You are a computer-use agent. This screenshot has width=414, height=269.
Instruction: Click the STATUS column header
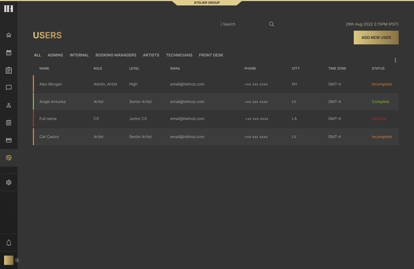pyautogui.click(x=378, y=68)
